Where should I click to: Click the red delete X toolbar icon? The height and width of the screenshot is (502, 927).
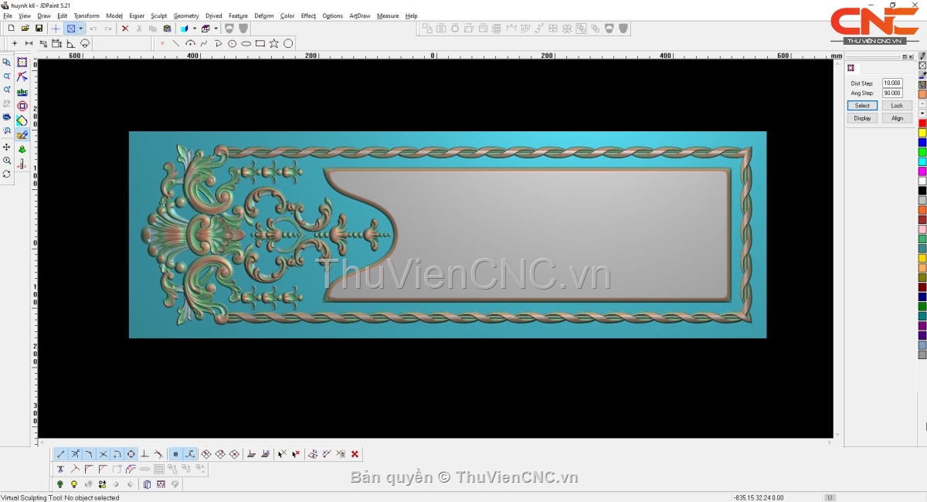point(125,29)
